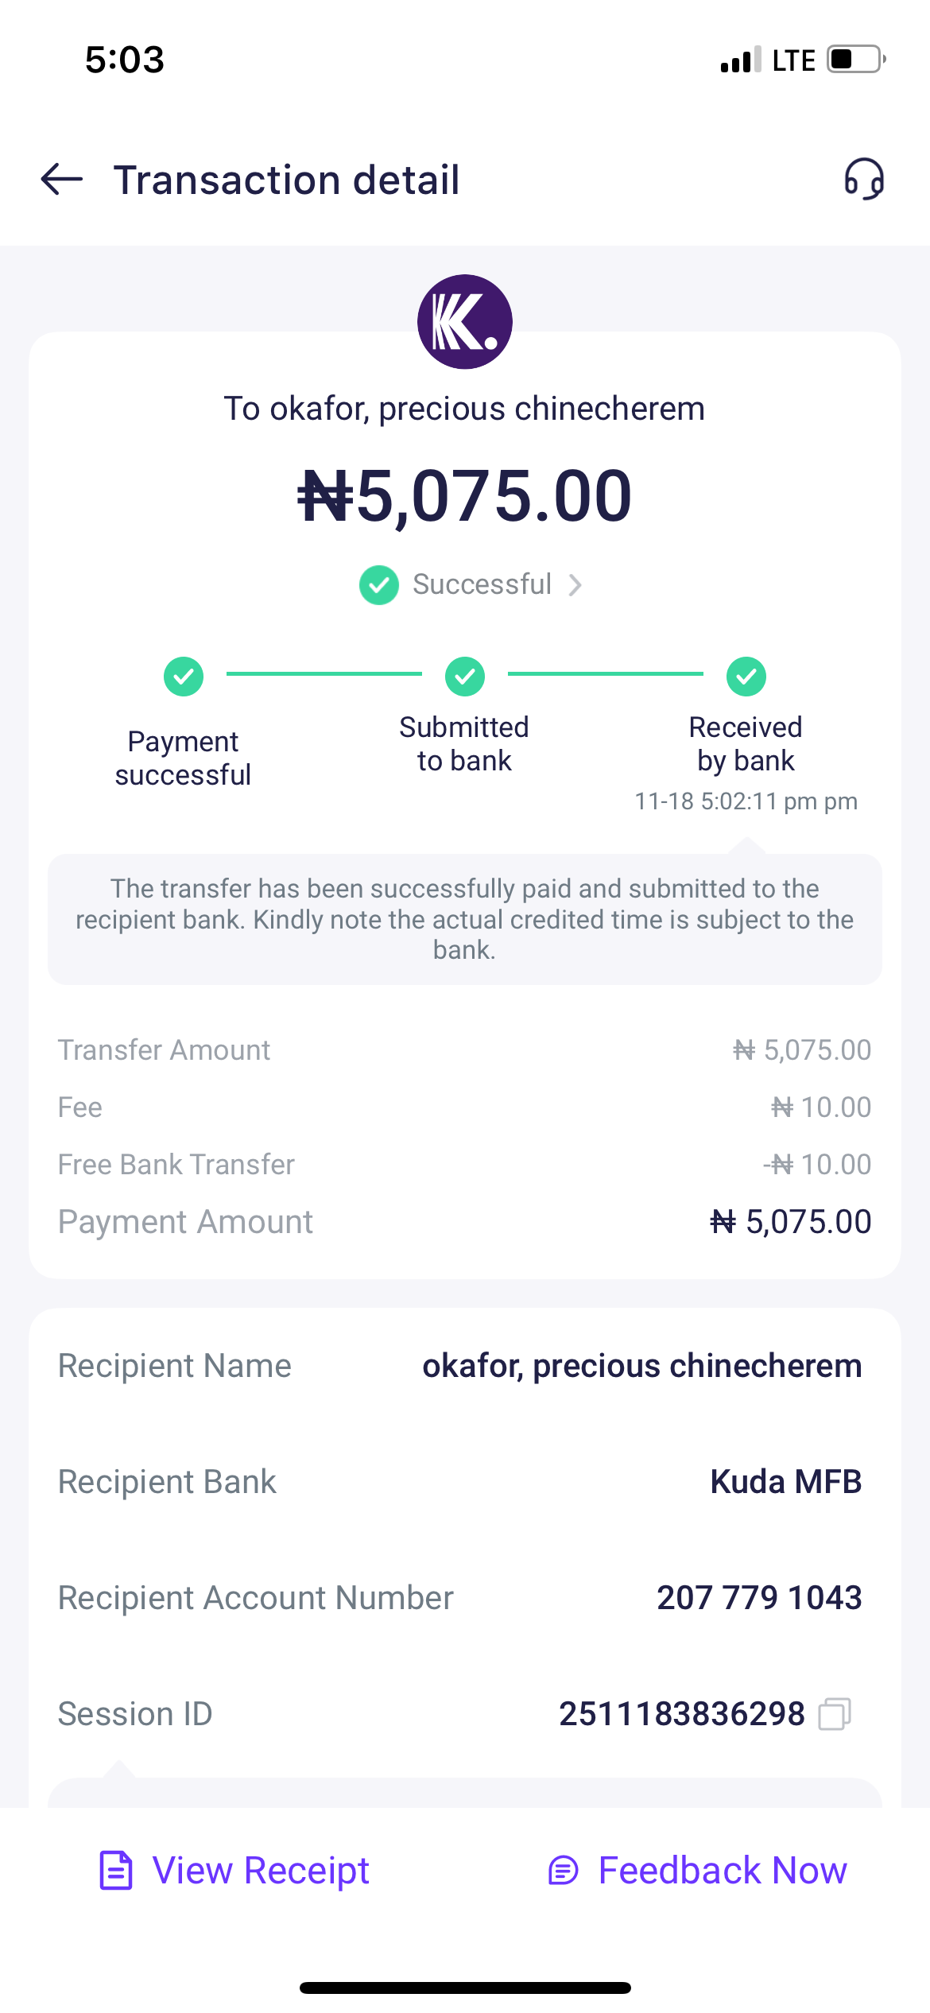The height and width of the screenshot is (2013, 930).
Task: Tap the battery indicator in status bar
Action: click(855, 60)
